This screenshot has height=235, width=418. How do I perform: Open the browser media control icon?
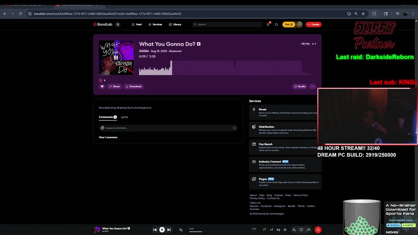pos(397,14)
